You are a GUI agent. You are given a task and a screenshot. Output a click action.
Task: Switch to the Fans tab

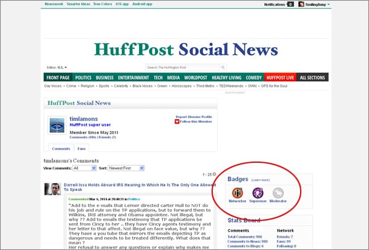click(81, 149)
